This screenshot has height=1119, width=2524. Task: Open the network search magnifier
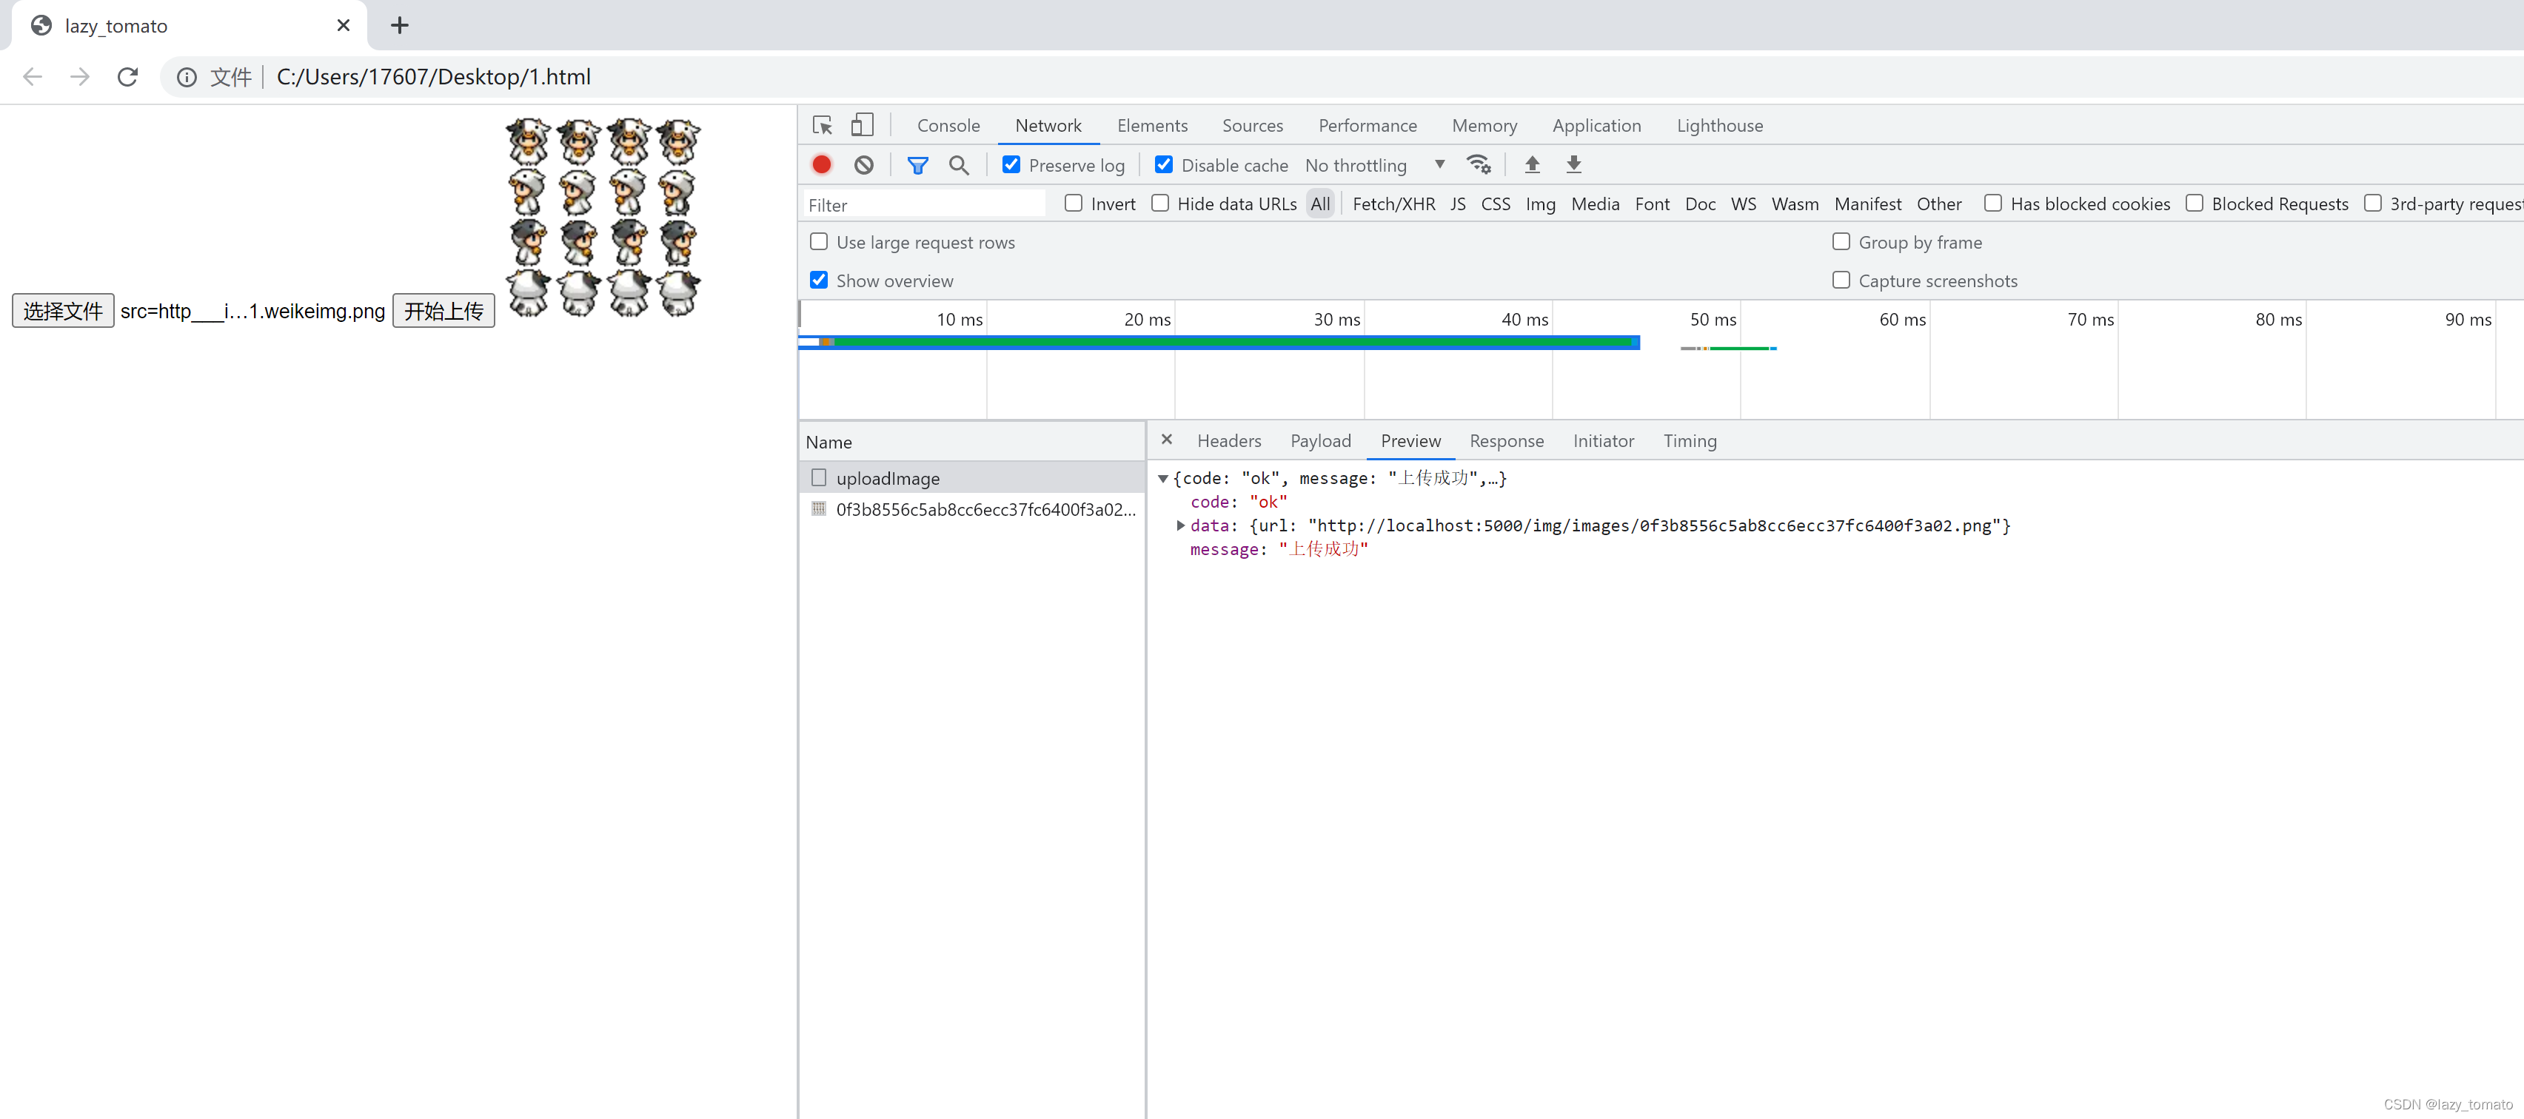pyautogui.click(x=960, y=164)
